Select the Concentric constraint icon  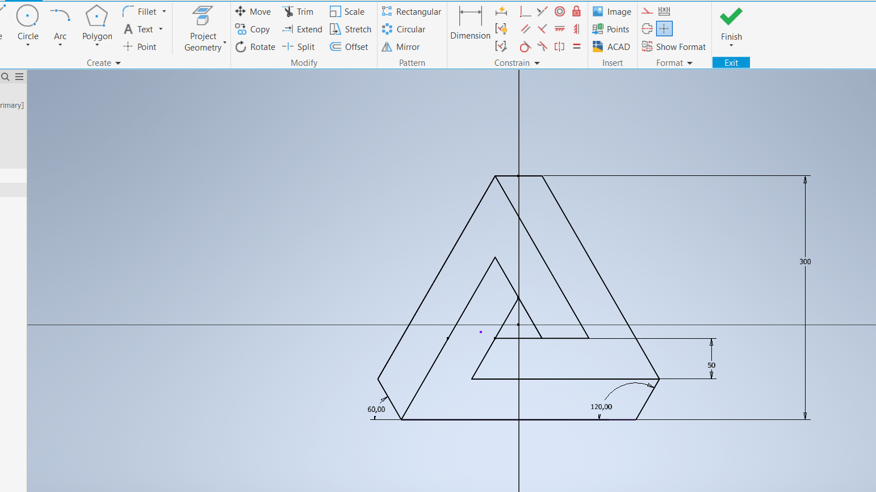coord(560,11)
